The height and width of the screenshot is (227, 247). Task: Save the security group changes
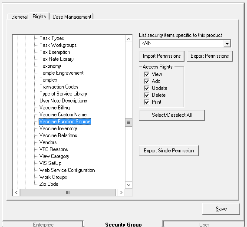click(221, 209)
